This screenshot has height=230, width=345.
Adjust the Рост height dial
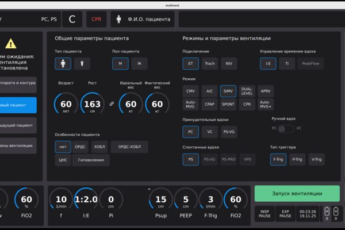pos(93,104)
